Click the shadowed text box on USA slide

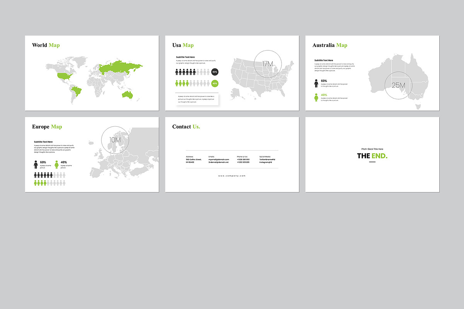coord(197,99)
